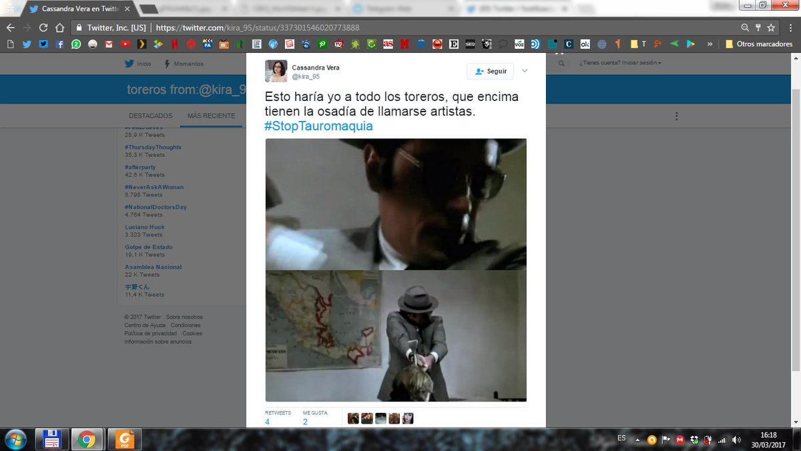Show overflow bookmarks with double chevron
801x451 pixels.
pos(710,44)
